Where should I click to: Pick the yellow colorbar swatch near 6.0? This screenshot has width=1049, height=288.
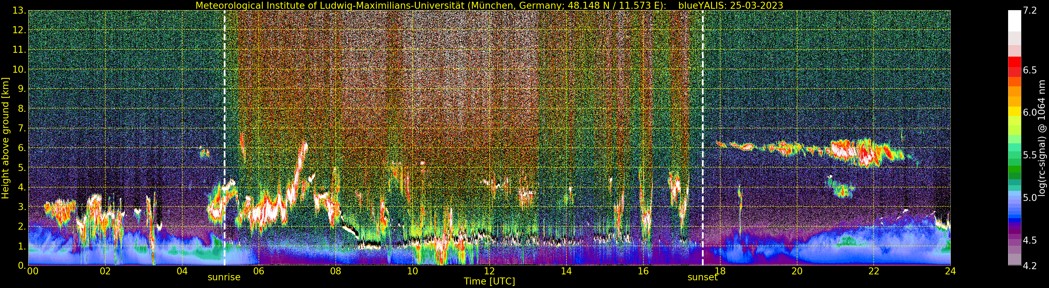1014,111
